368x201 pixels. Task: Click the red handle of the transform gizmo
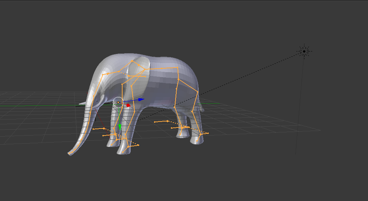pos(128,105)
